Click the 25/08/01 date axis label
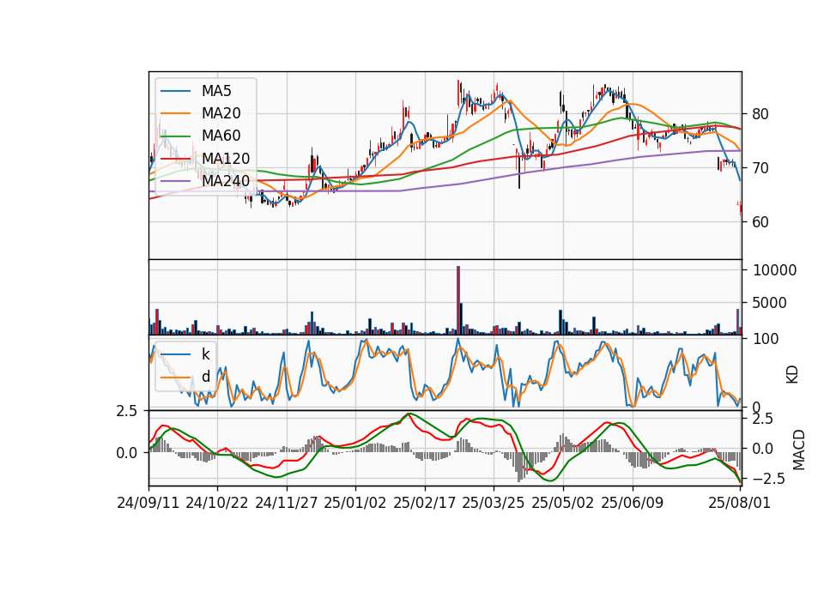Screen dimensions: 824x592 pos(739,503)
